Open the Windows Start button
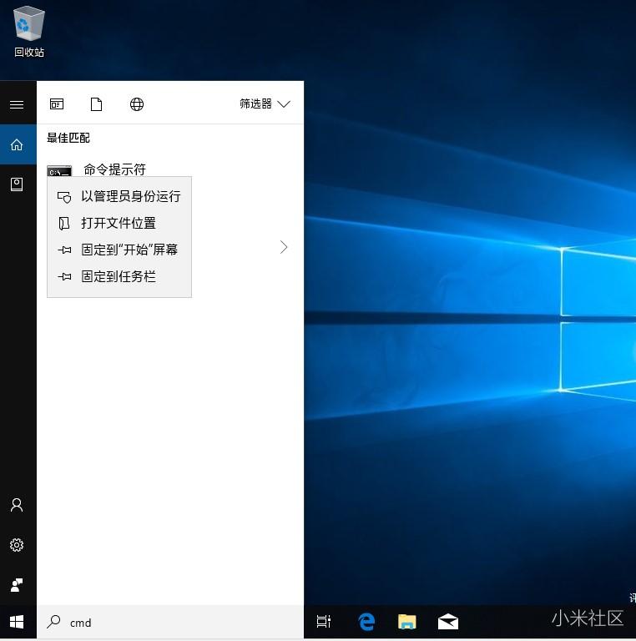This screenshot has width=636, height=641. (17, 622)
